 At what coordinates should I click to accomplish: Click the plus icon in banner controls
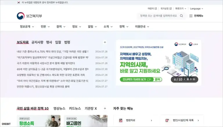(x=194, y=79)
